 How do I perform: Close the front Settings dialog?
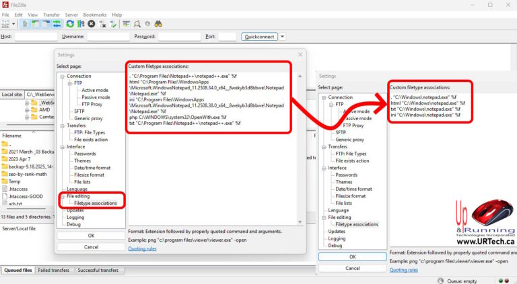(300, 54)
